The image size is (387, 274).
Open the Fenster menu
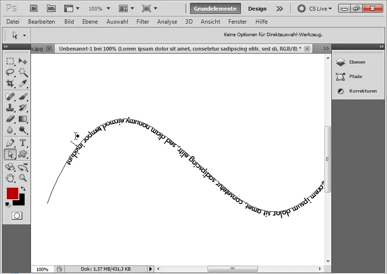tap(238, 22)
